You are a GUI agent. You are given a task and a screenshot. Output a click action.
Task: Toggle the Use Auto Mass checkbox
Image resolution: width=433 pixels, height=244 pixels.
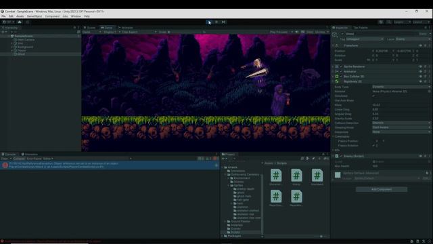point(373,100)
